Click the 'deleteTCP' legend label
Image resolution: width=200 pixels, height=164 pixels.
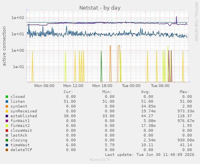[21, 150]
